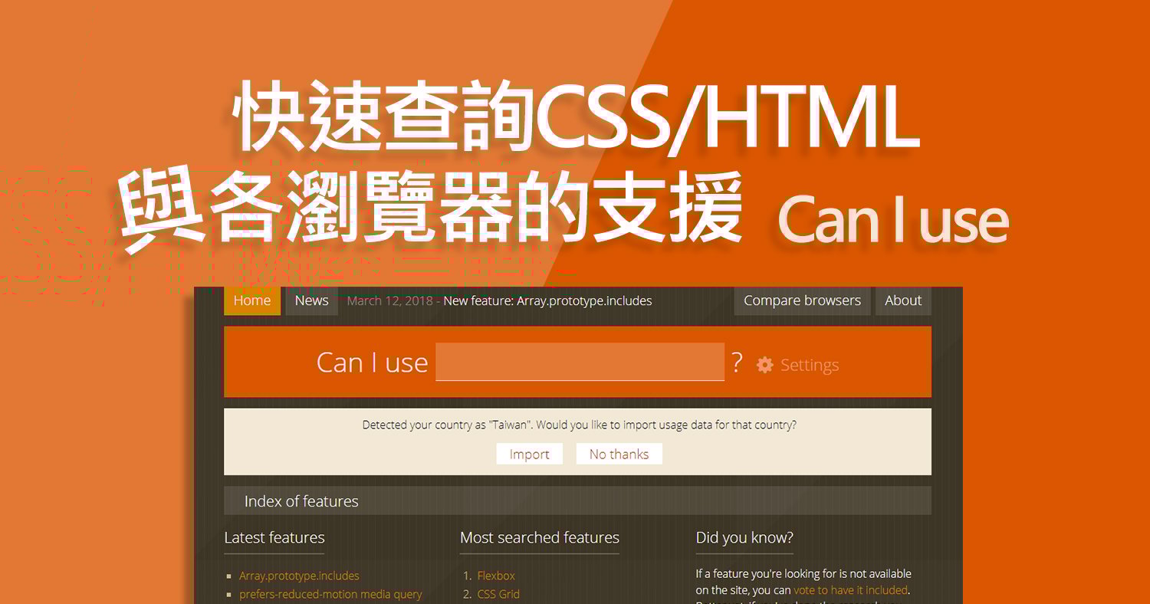Focus the Can I use search field
1150x604 pixels.
(580, 362)
